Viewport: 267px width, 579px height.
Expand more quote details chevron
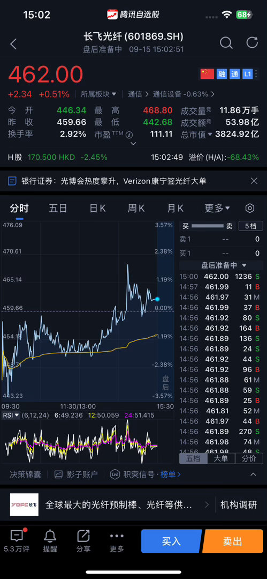click(134, 144)
